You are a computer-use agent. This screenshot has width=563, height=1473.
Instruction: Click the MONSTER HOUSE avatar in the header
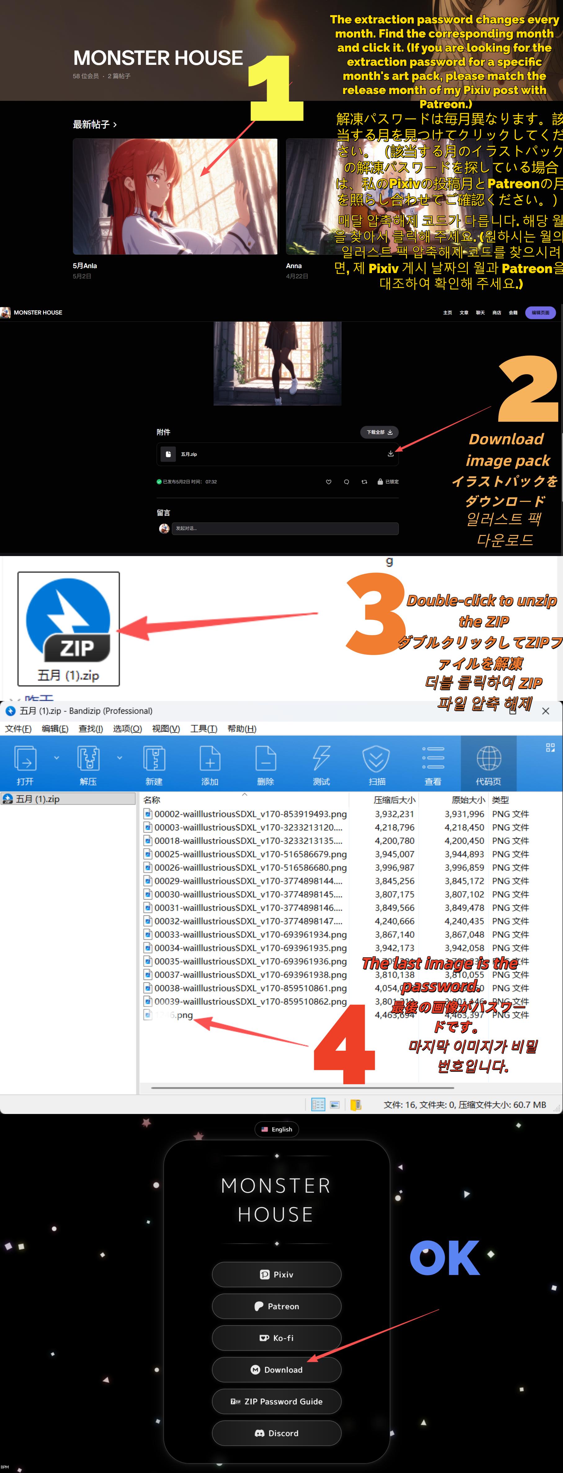point(6,312)
